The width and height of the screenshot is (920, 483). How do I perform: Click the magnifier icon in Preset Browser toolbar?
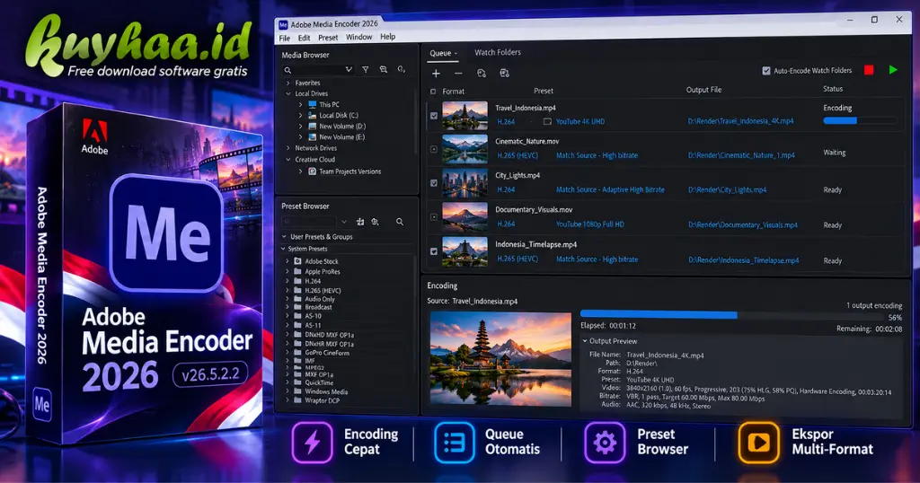coord(400,222)
